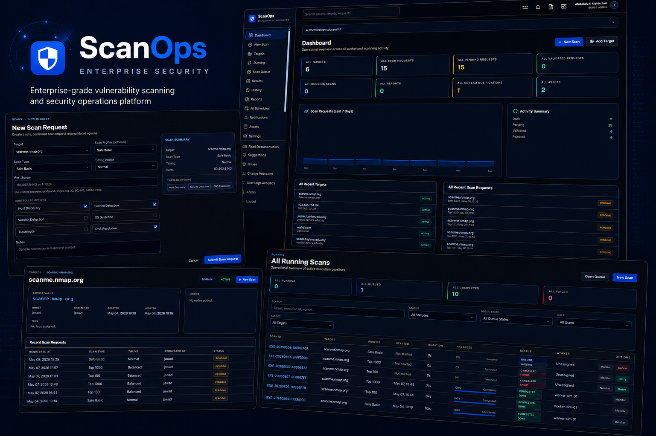
Task: Click the refresh icon beside Activity Summary
Action: click(515, 111)
